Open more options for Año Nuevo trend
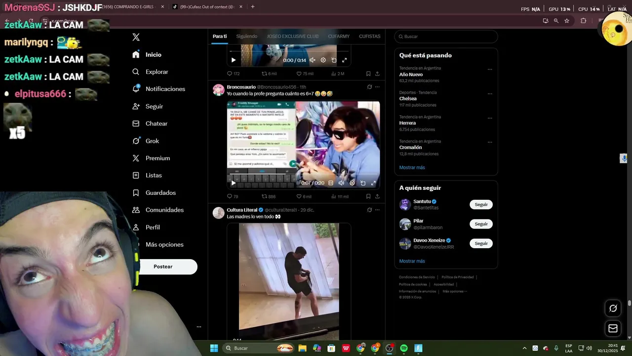The width and height of the screenshot is (632, 356). click(490, 69)
